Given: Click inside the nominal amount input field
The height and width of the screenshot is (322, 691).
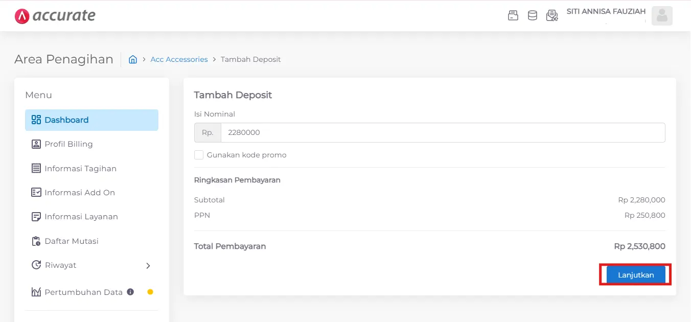Looking at the screenshot, I should [358, 132].
